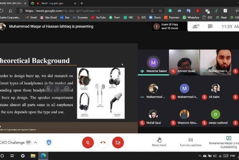Switch to ASME IIUI CAD browser tab
Screen dimensions: 239x160
pyautogui.click(x=11, y=3)
